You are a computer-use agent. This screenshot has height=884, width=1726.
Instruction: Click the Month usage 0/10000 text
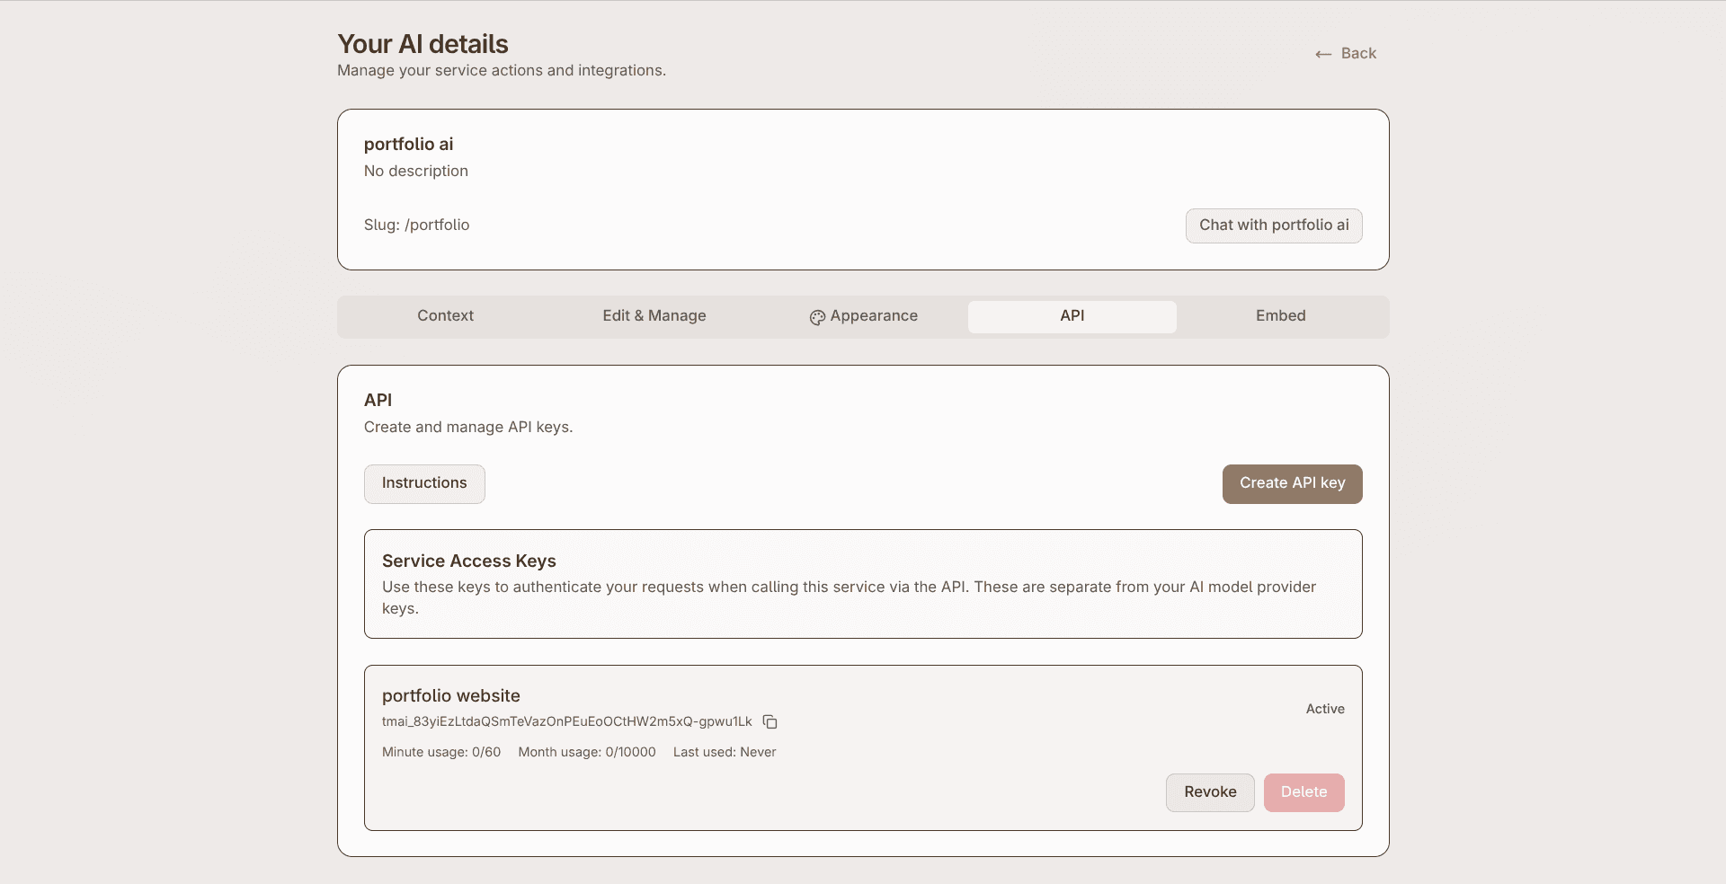tap(586, 753)
